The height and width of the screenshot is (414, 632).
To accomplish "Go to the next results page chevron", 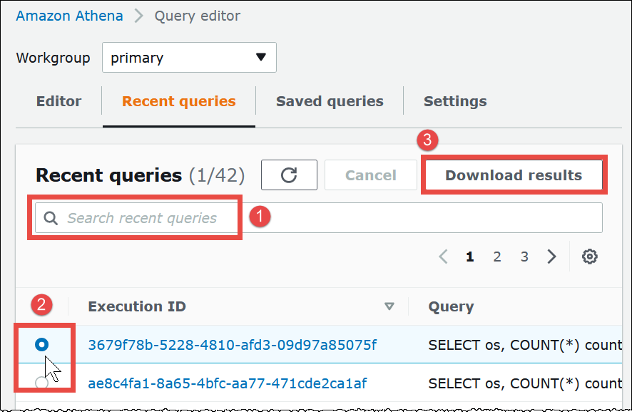I will click(x=551, y=256).
